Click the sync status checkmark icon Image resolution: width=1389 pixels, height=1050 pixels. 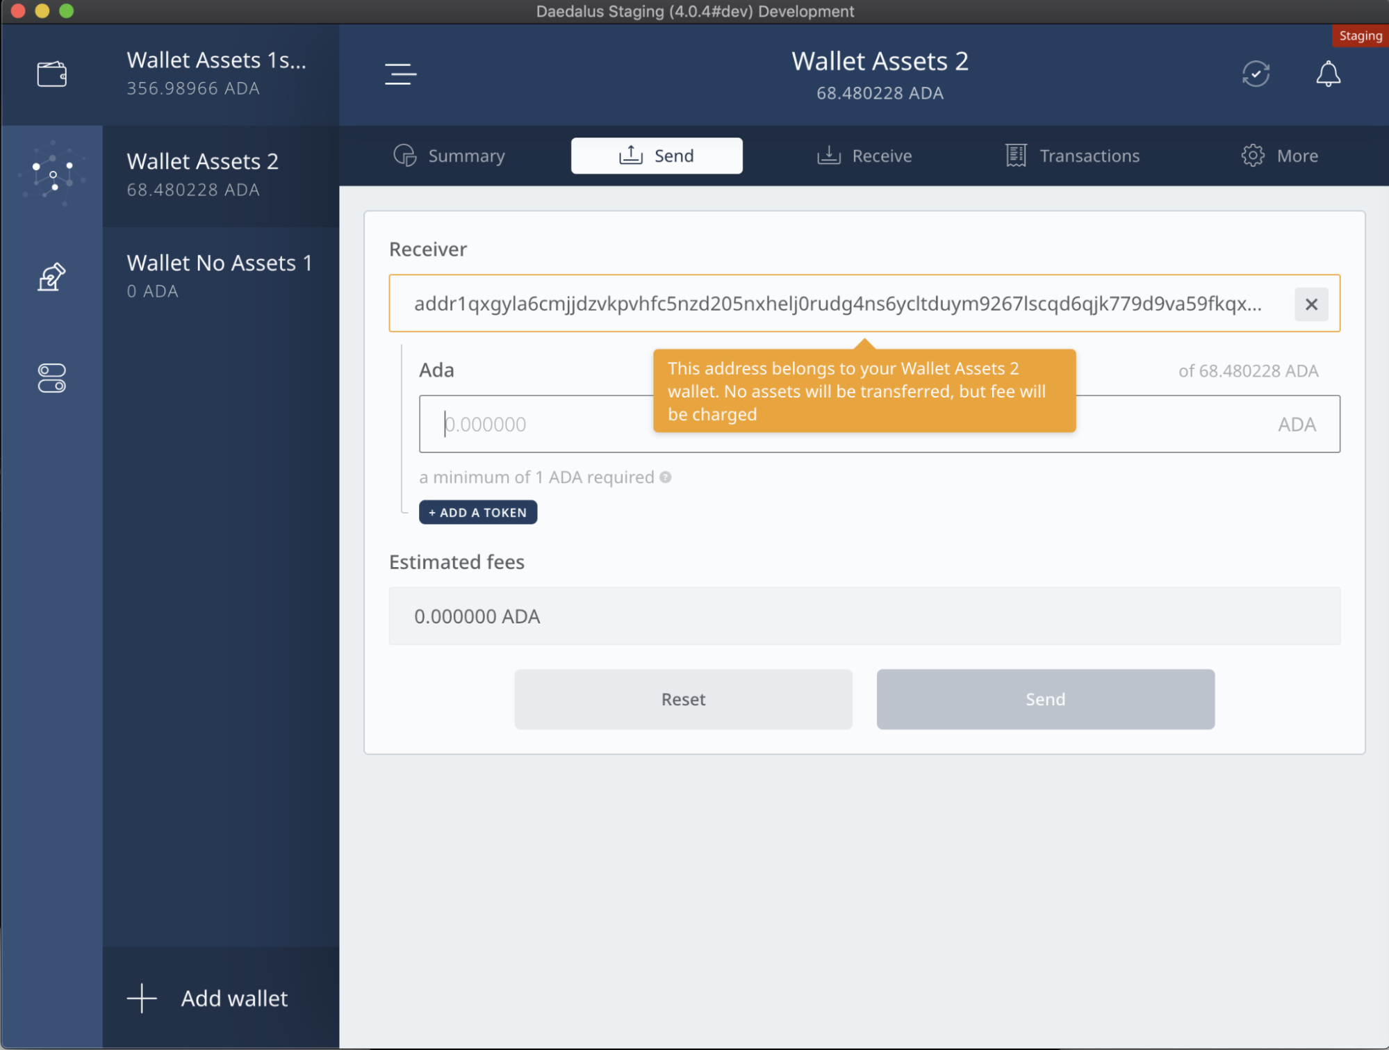[x=1255, y=74]
